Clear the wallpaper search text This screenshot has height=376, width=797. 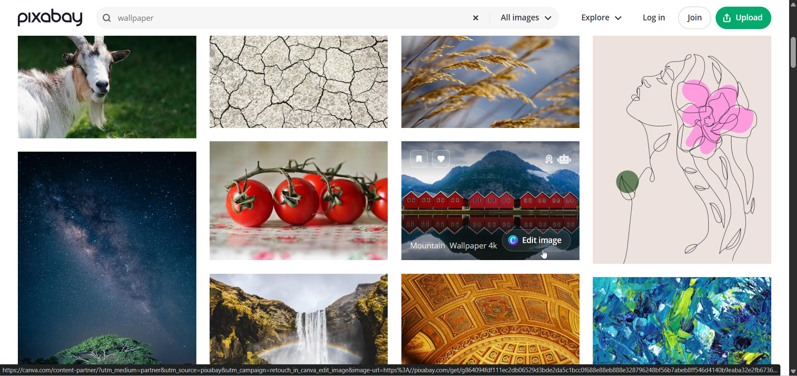(476, 18)
